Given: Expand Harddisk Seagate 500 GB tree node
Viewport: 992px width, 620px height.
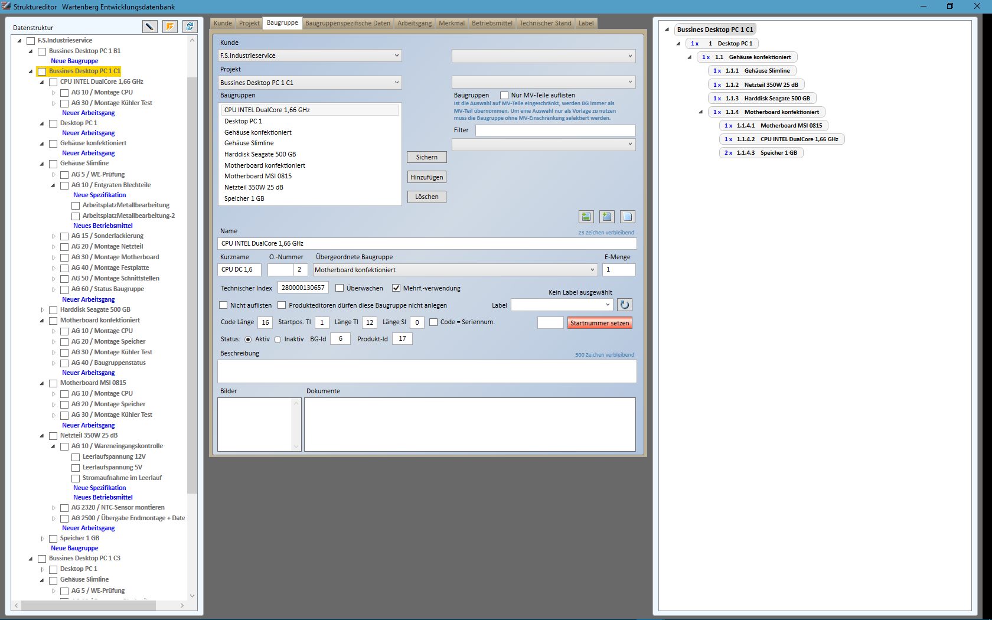Looking at the screenshot, I should (x=42, y=310).
